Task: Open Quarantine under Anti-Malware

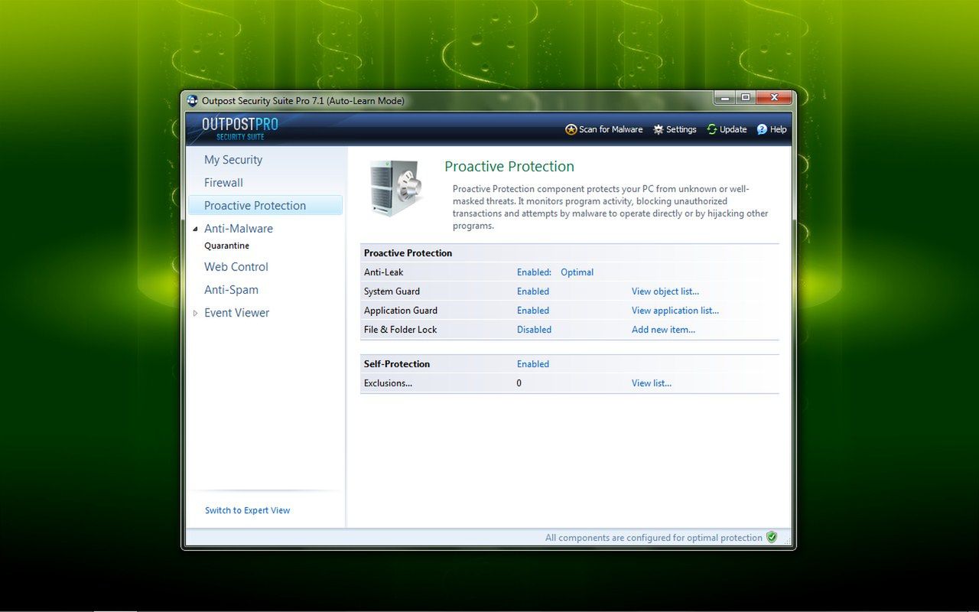Action: (x=226, y=246)
